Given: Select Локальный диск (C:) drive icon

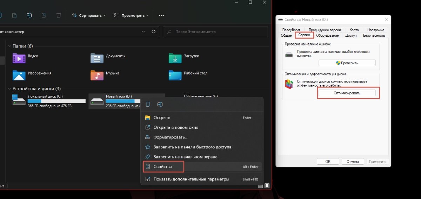Looking at the screenshot, I should (19, 100).
